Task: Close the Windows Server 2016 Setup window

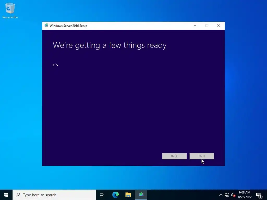Action: click(219, 26)
